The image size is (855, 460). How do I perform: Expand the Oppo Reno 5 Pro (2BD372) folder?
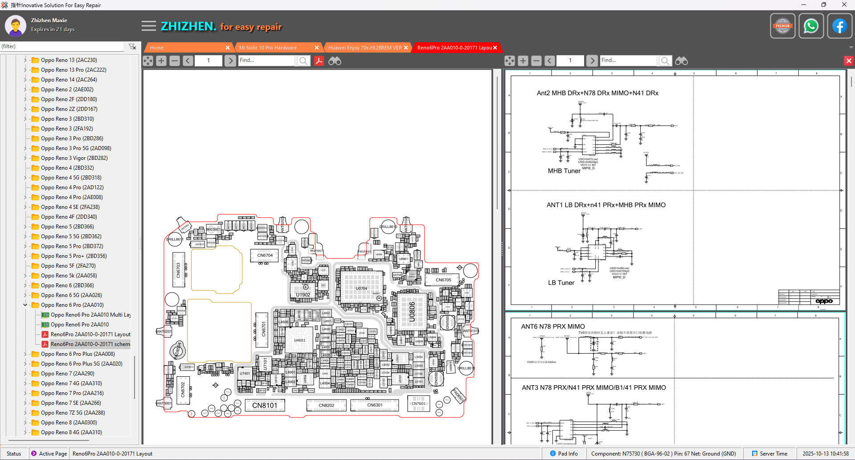[x=25, y=246]
